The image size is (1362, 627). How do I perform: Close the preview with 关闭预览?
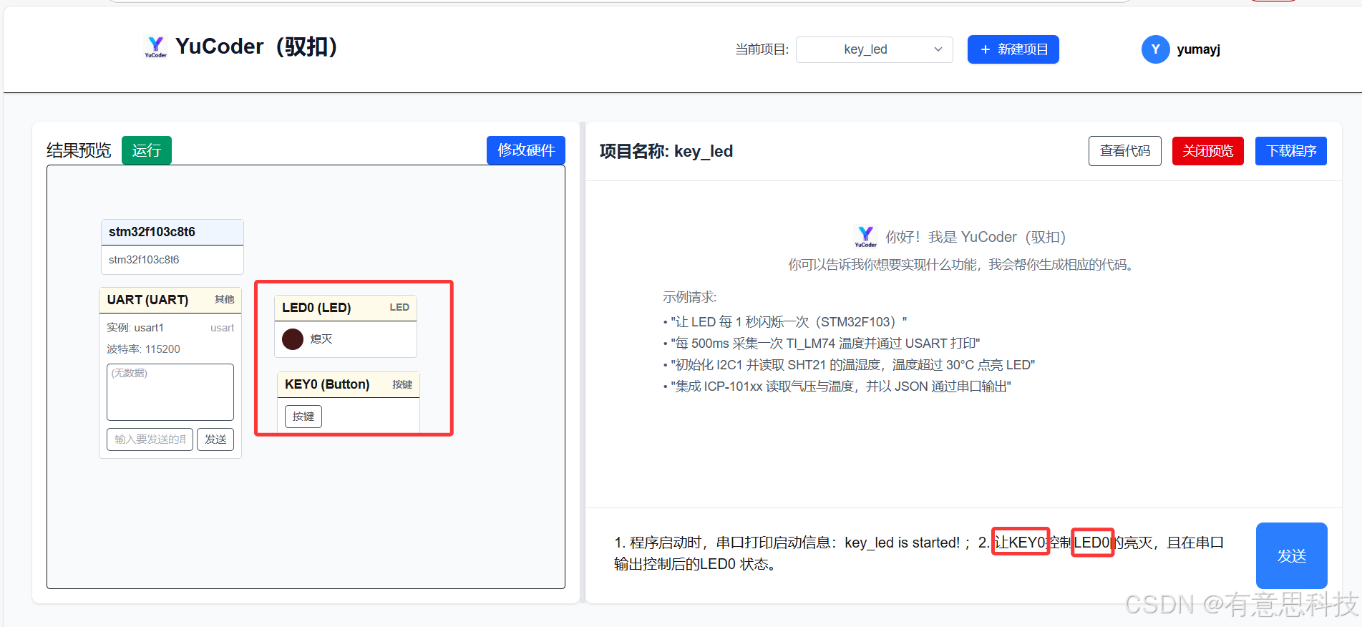1207,151
